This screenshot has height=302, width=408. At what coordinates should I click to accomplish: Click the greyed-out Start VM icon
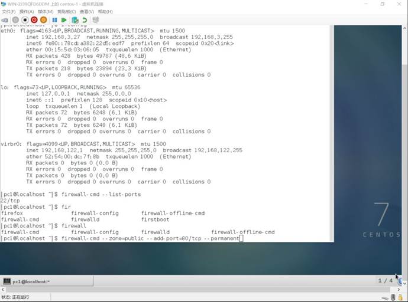coord(15,20)
